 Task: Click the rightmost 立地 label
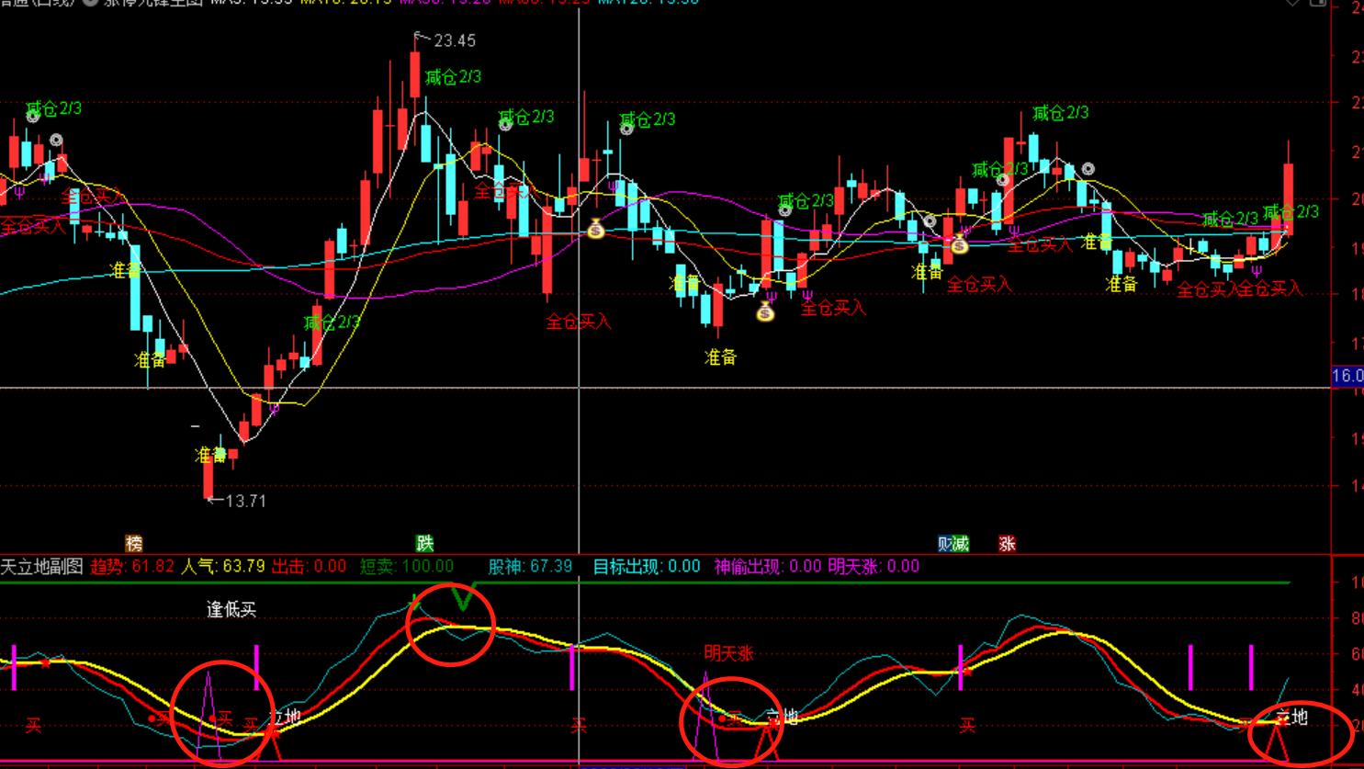point(1291,716)
